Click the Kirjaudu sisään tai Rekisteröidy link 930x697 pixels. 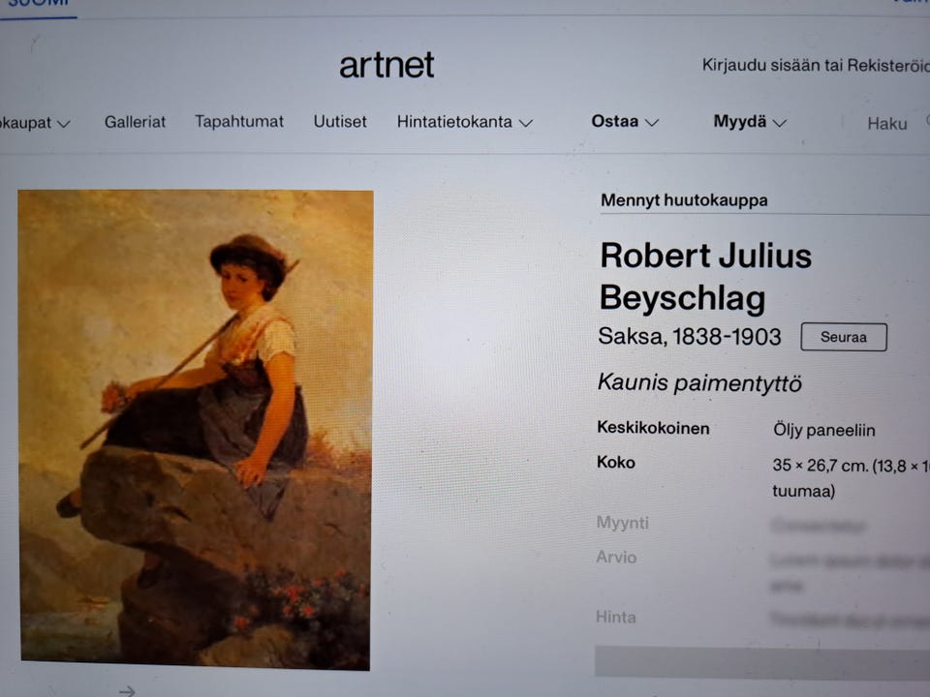click(816, 65)
